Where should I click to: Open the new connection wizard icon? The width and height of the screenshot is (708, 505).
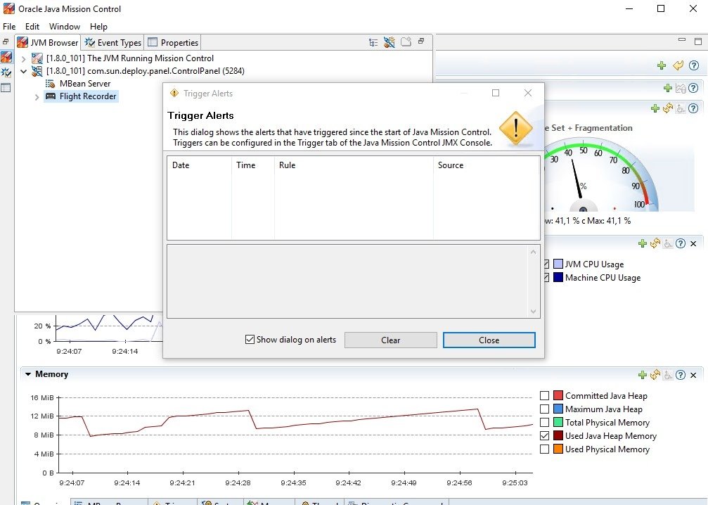point(390,42)
